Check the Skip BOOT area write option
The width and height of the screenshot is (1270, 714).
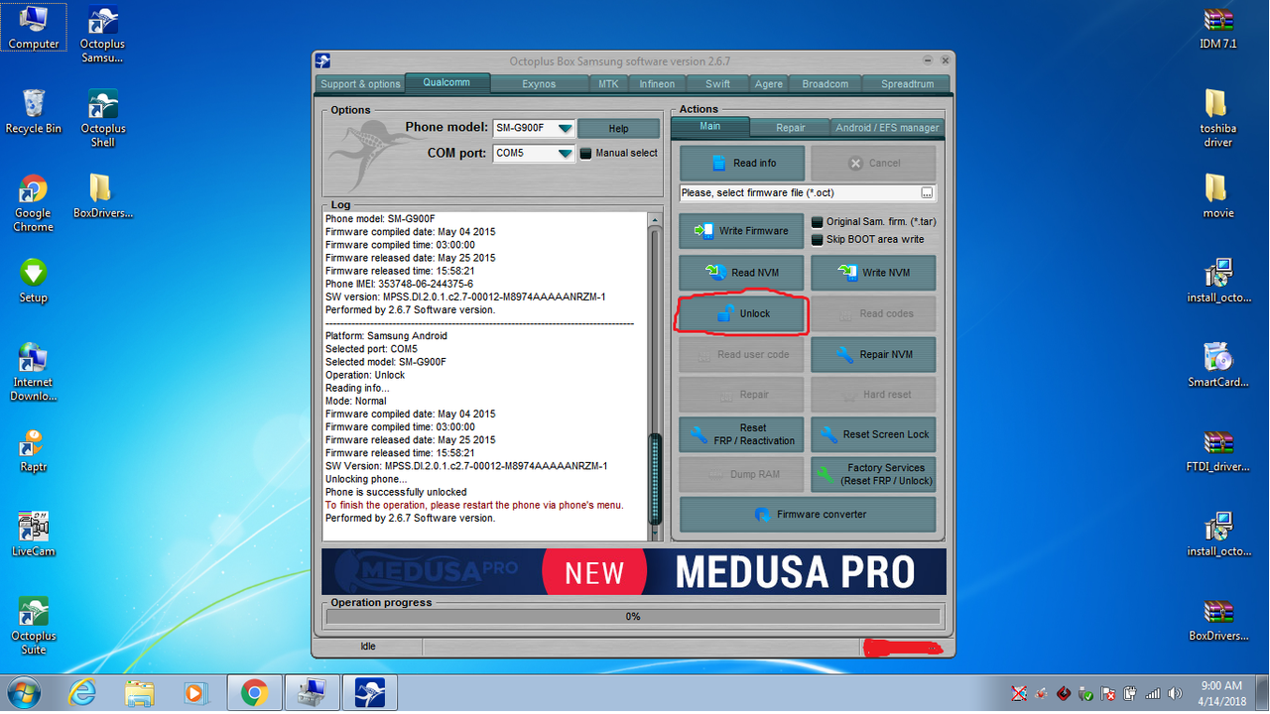pos(818,240)
